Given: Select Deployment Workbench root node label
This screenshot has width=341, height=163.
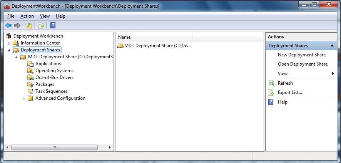Looking at the screenshot, I should click(38, 36).
